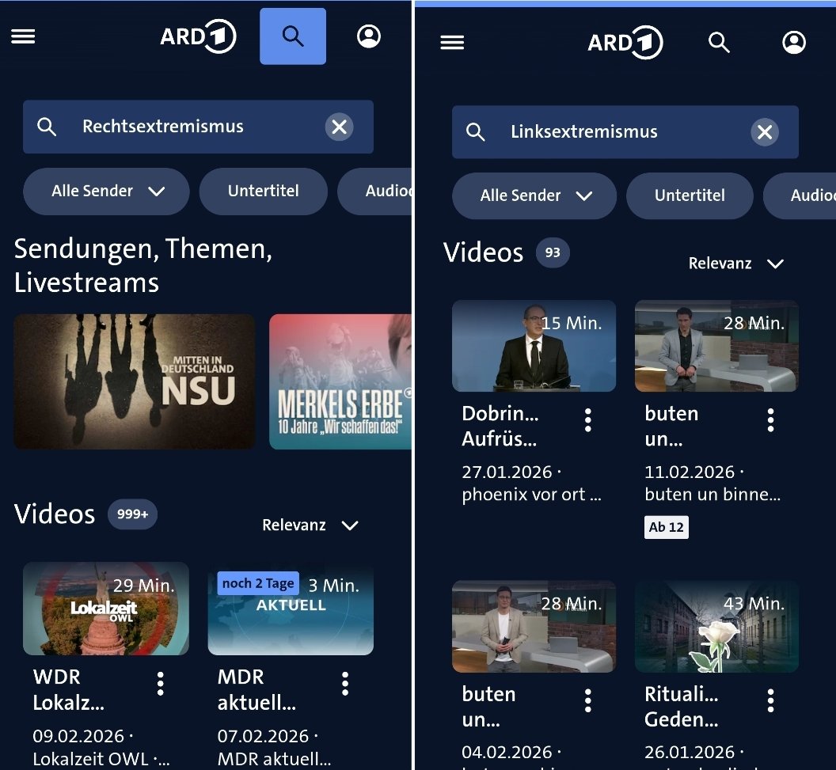Tap highlighted search icon in left screen header
Image resolution: width=836 pixels, height=770 pixels.
pos(293,36)
